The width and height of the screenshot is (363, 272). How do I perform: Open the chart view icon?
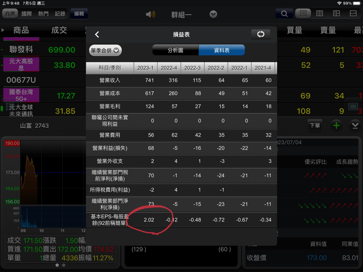[353, 14]
